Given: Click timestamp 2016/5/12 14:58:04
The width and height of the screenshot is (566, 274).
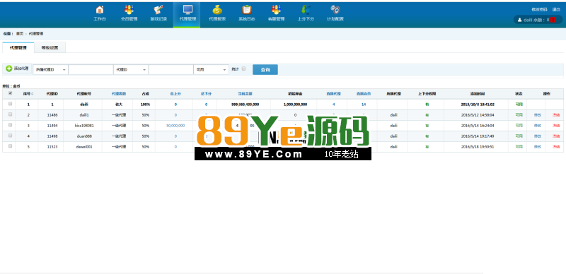Looking at the screenshot, I should click(478, 115).
